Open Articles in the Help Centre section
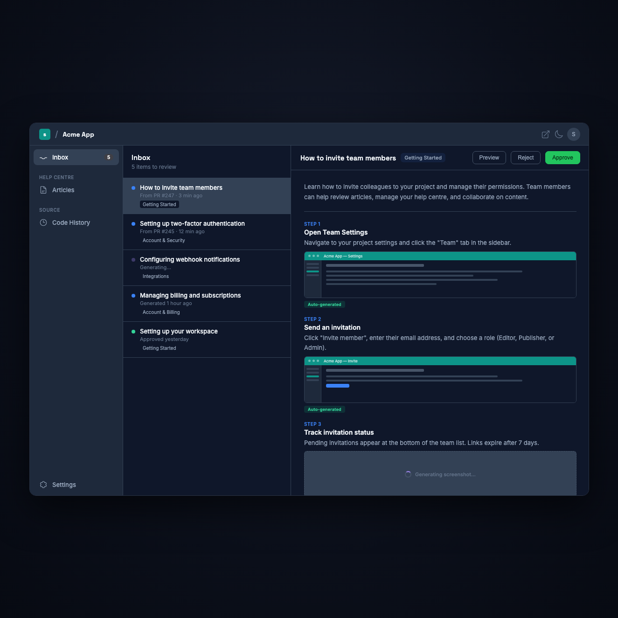This screenshot has height=618, width=618. [76, 190]
